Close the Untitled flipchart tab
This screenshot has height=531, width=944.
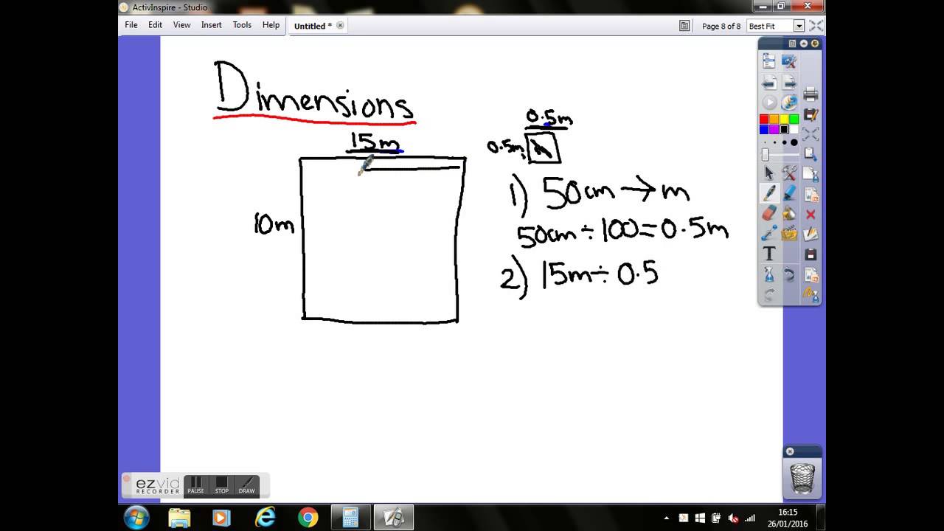tap(340, 25)
